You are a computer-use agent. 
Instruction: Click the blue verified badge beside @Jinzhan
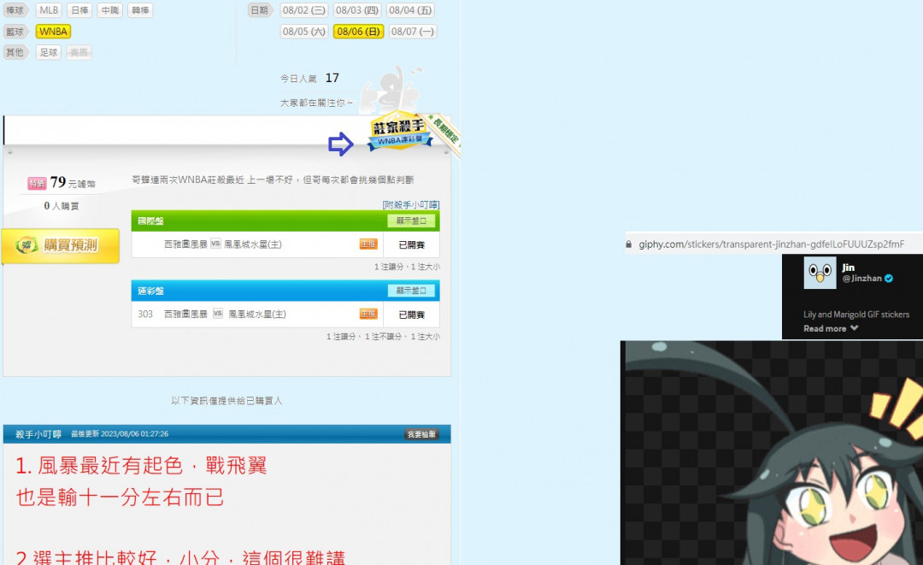889,279
